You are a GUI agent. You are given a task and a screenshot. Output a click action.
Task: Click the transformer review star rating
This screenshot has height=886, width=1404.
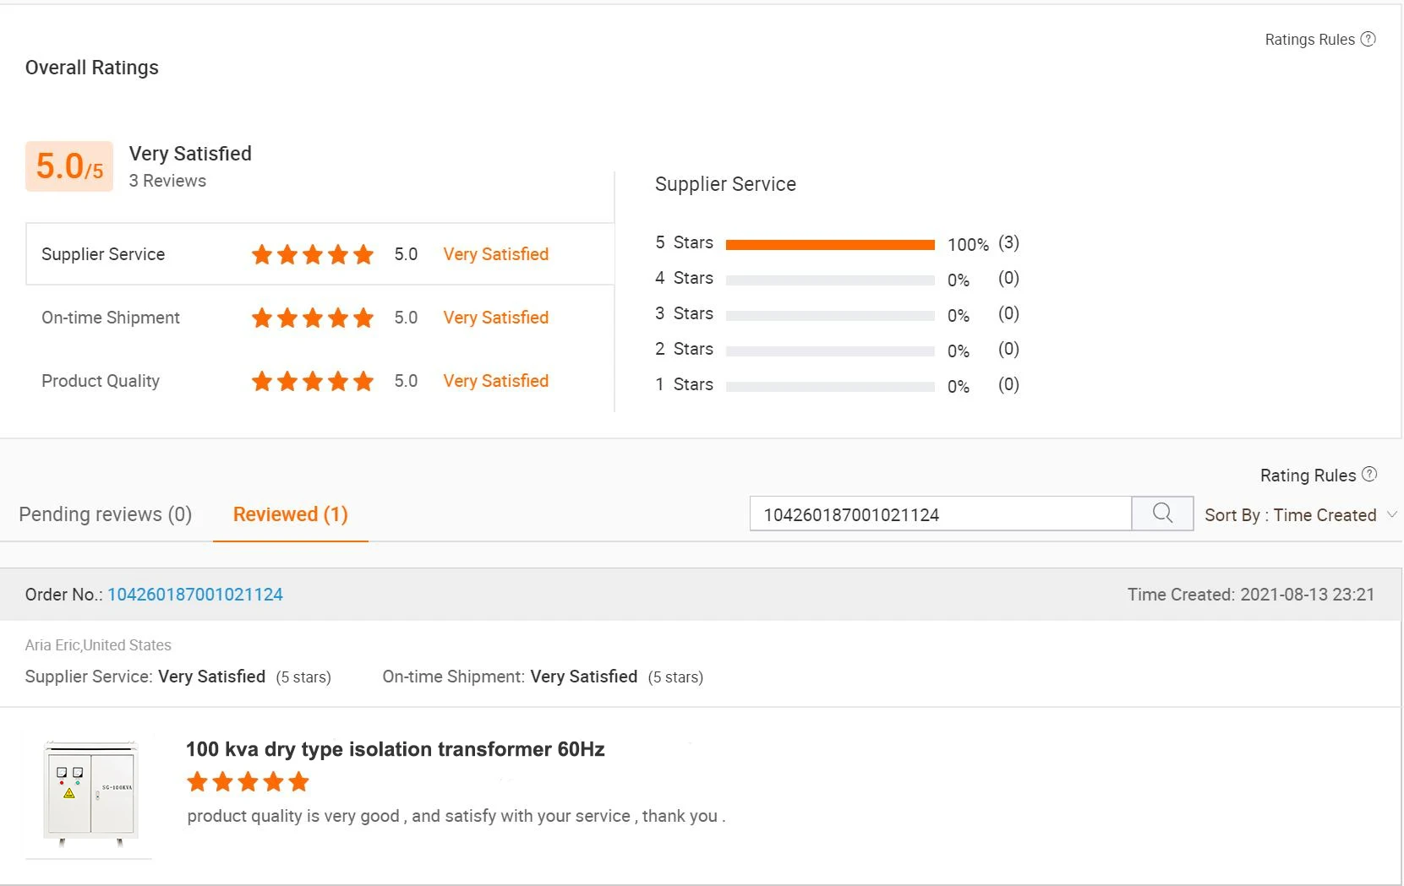pos(248,782)
